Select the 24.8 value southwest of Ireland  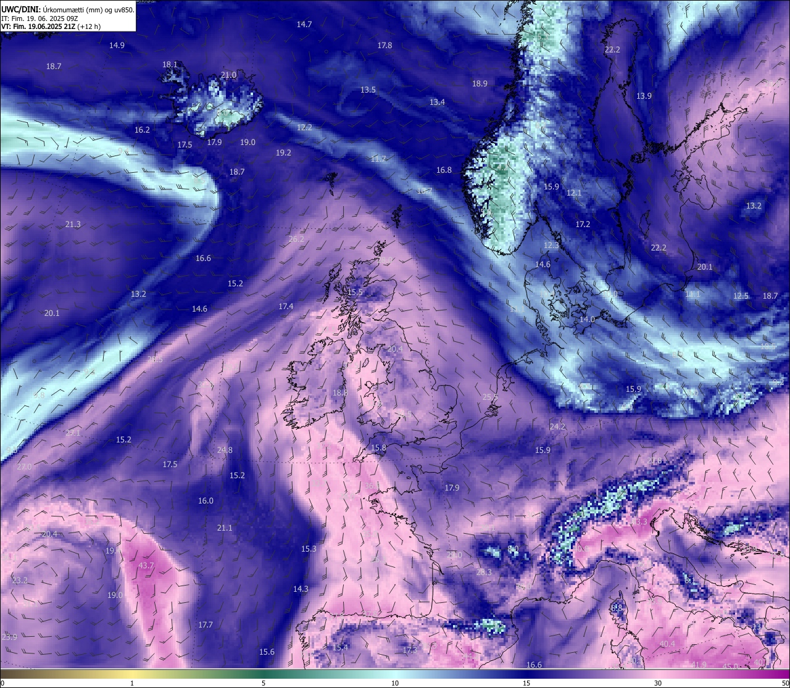click(225, 450)
